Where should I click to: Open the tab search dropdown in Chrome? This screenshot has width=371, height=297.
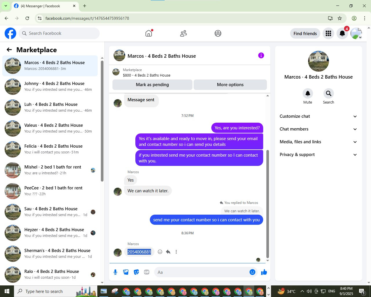(6, 6)
